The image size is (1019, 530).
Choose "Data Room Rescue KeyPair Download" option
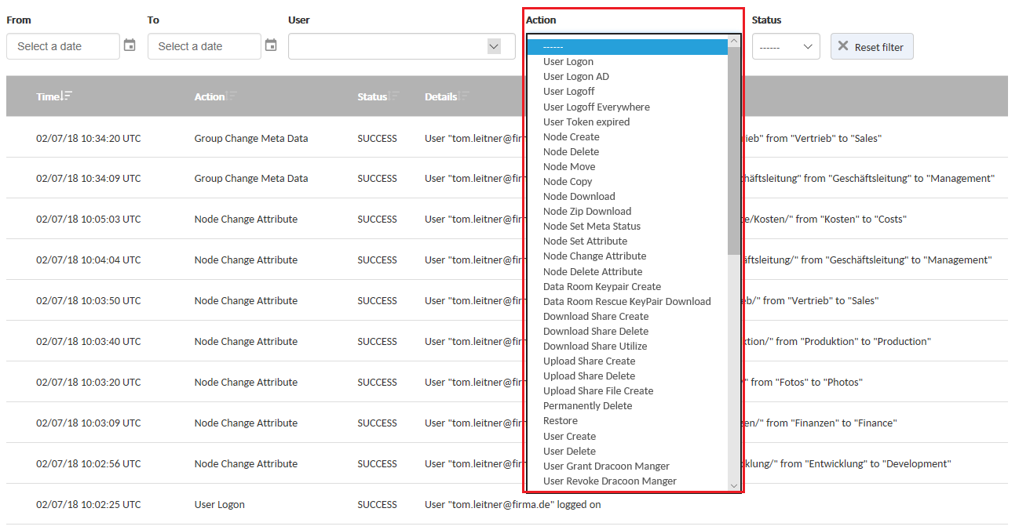click(x=627, y=301)
